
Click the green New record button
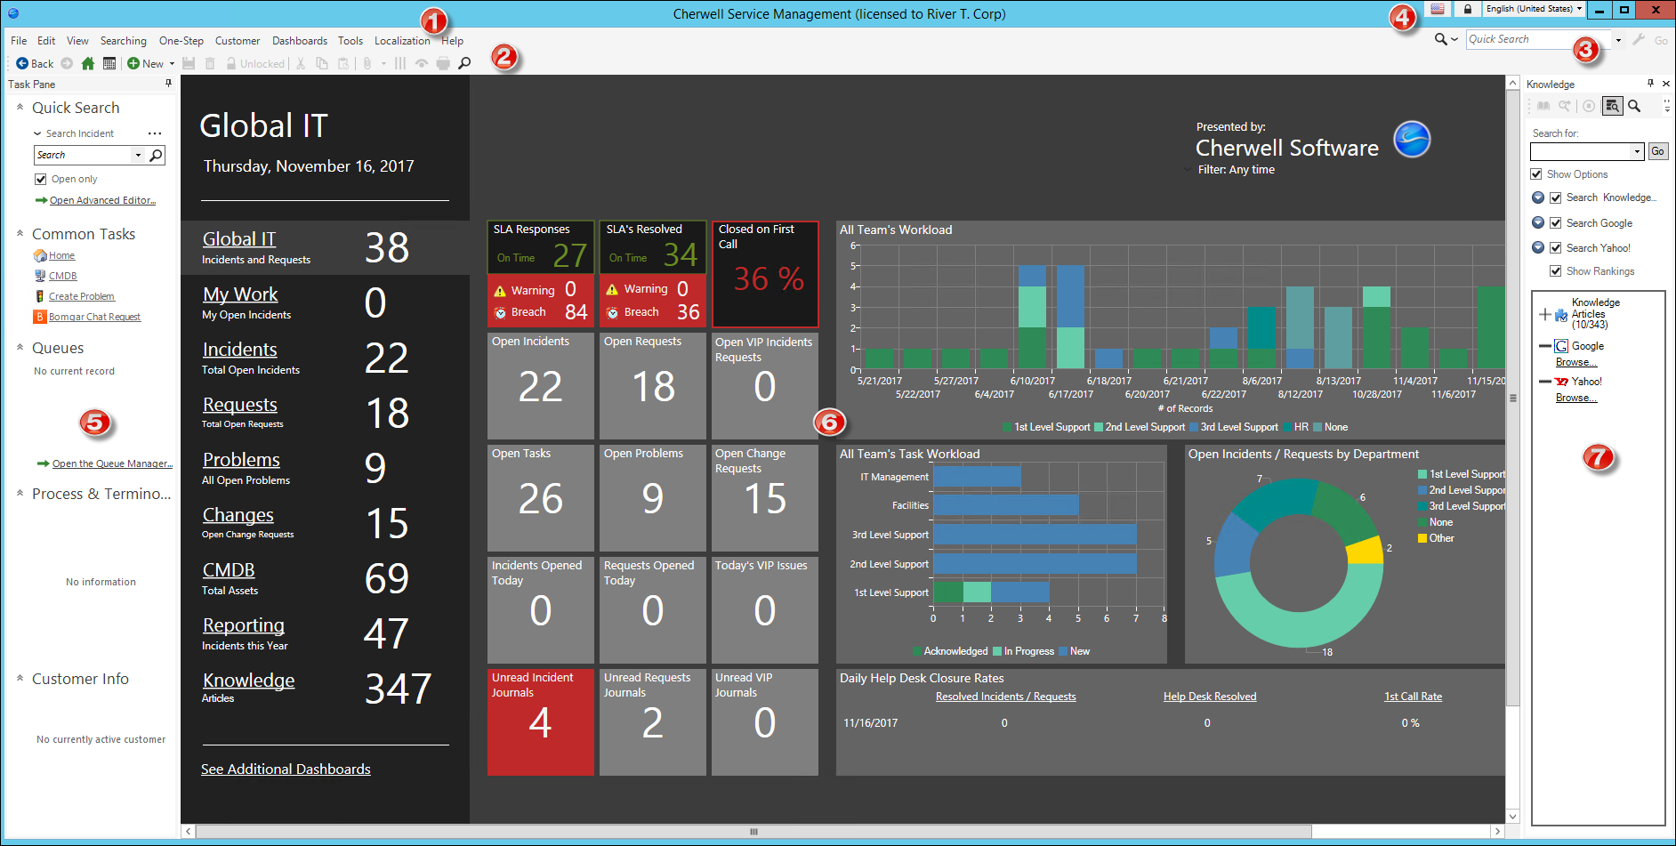click(146, 64)
